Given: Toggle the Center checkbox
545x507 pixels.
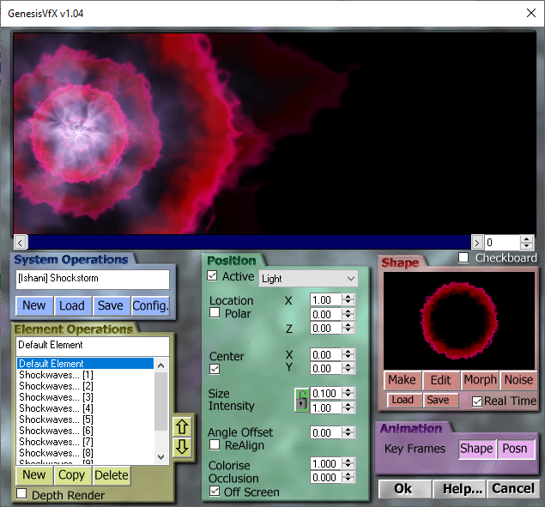Looking at the screenshot, I should point(215,369).
